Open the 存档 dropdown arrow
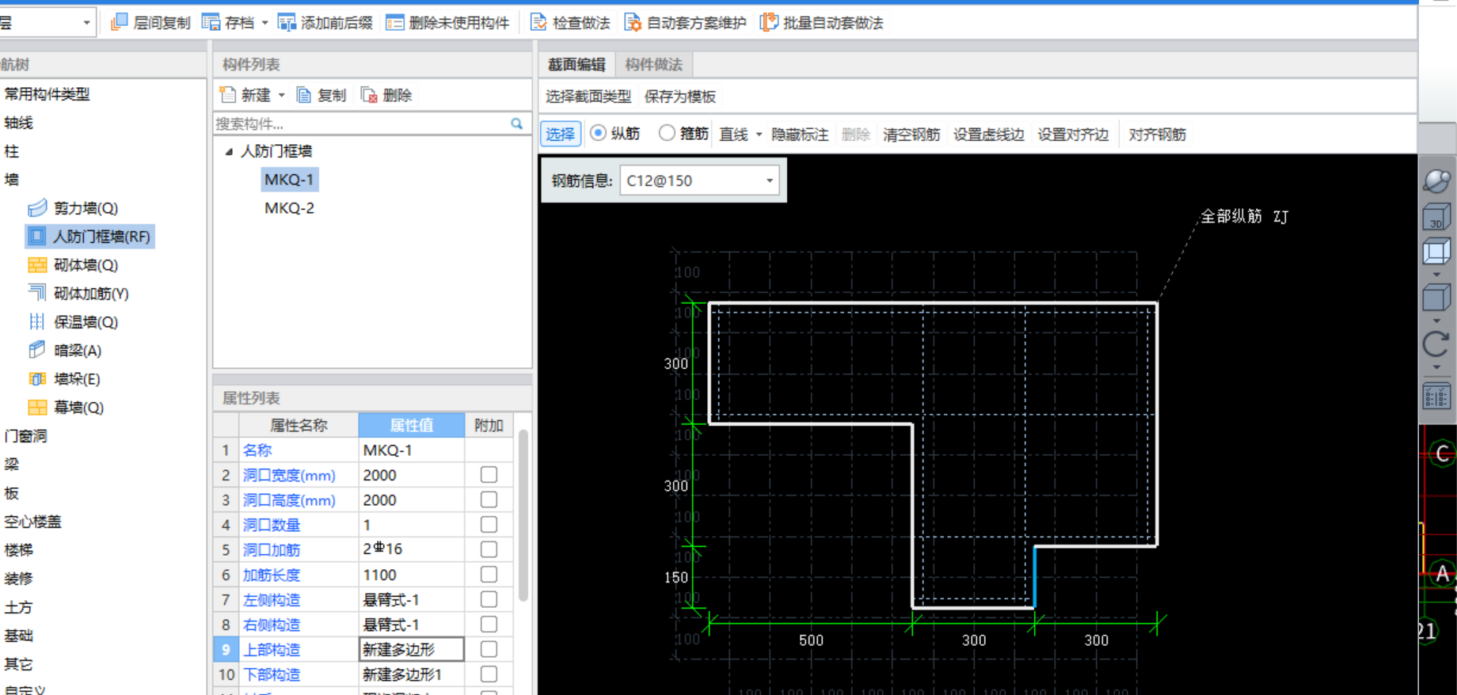Screen dimensions: 1457x695 [264, 23]
